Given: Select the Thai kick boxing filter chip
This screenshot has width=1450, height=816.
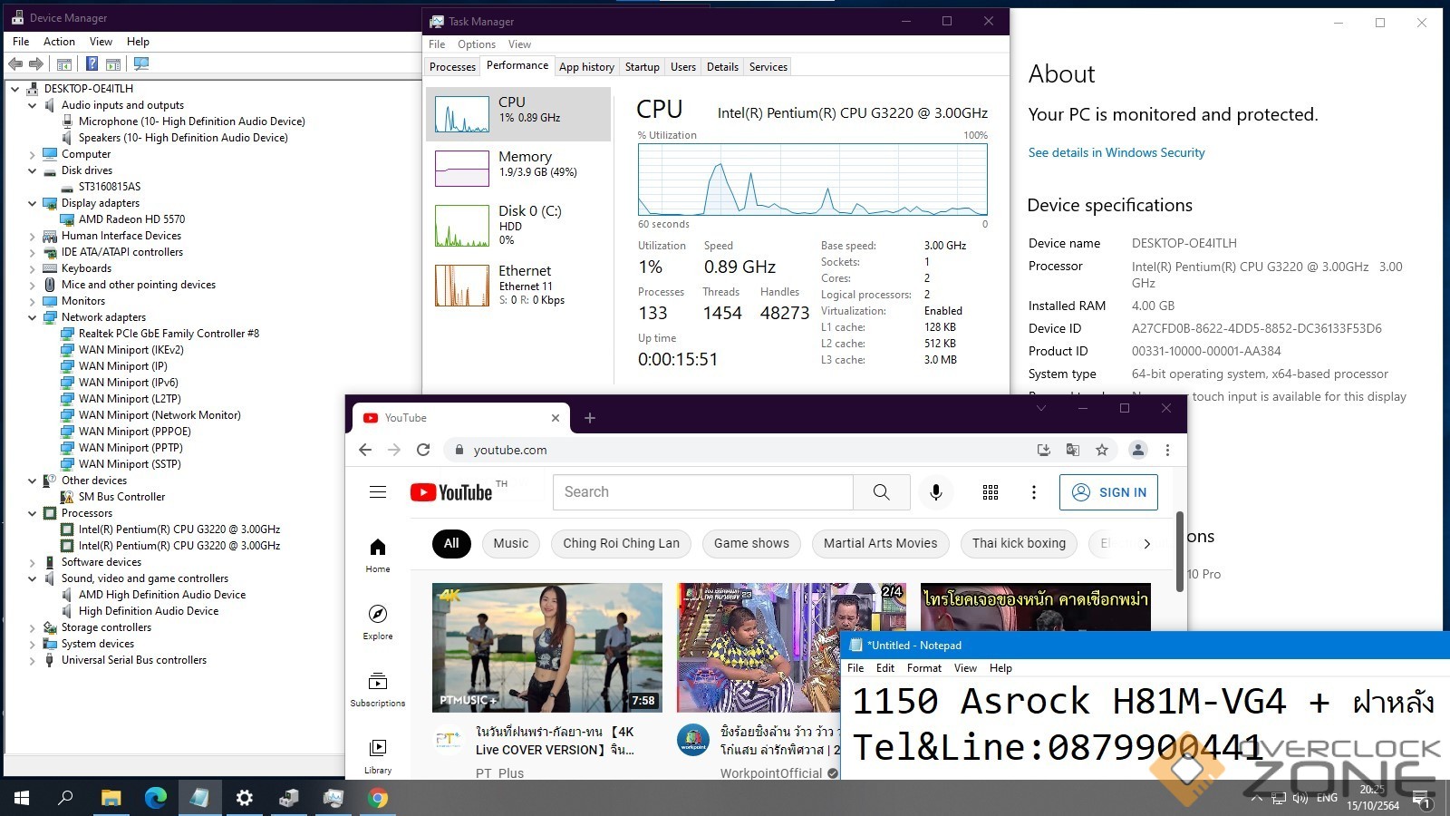Looking at the screenshot, I should tap(1019, 543).
